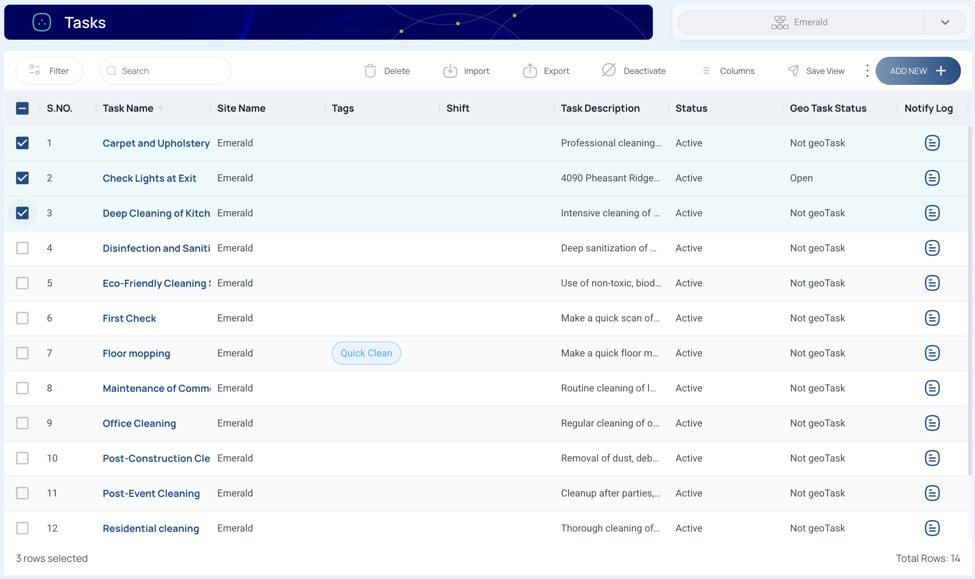Open the Post-Construction Cleaning task

click(x=156, y=458)
